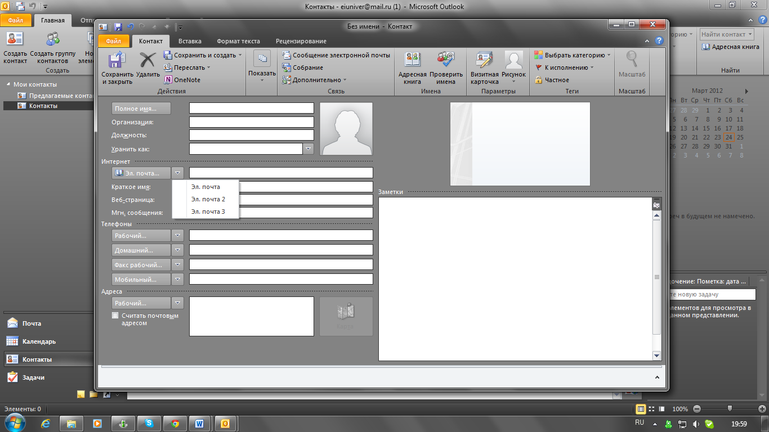The width and height of the screenshot is (769, 432).
Task: Select 'Эл. почта' from dropdown list
Action: click(205, 187)
